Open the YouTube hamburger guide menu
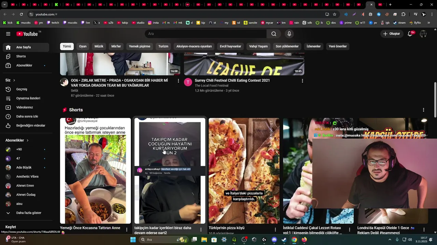The height and width of the screenshot is (245, 437). (x=8, y=34)
